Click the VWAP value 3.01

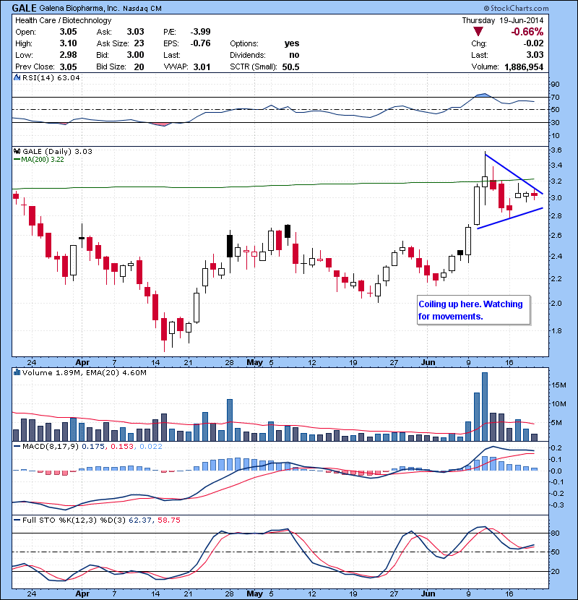[202, 67]
